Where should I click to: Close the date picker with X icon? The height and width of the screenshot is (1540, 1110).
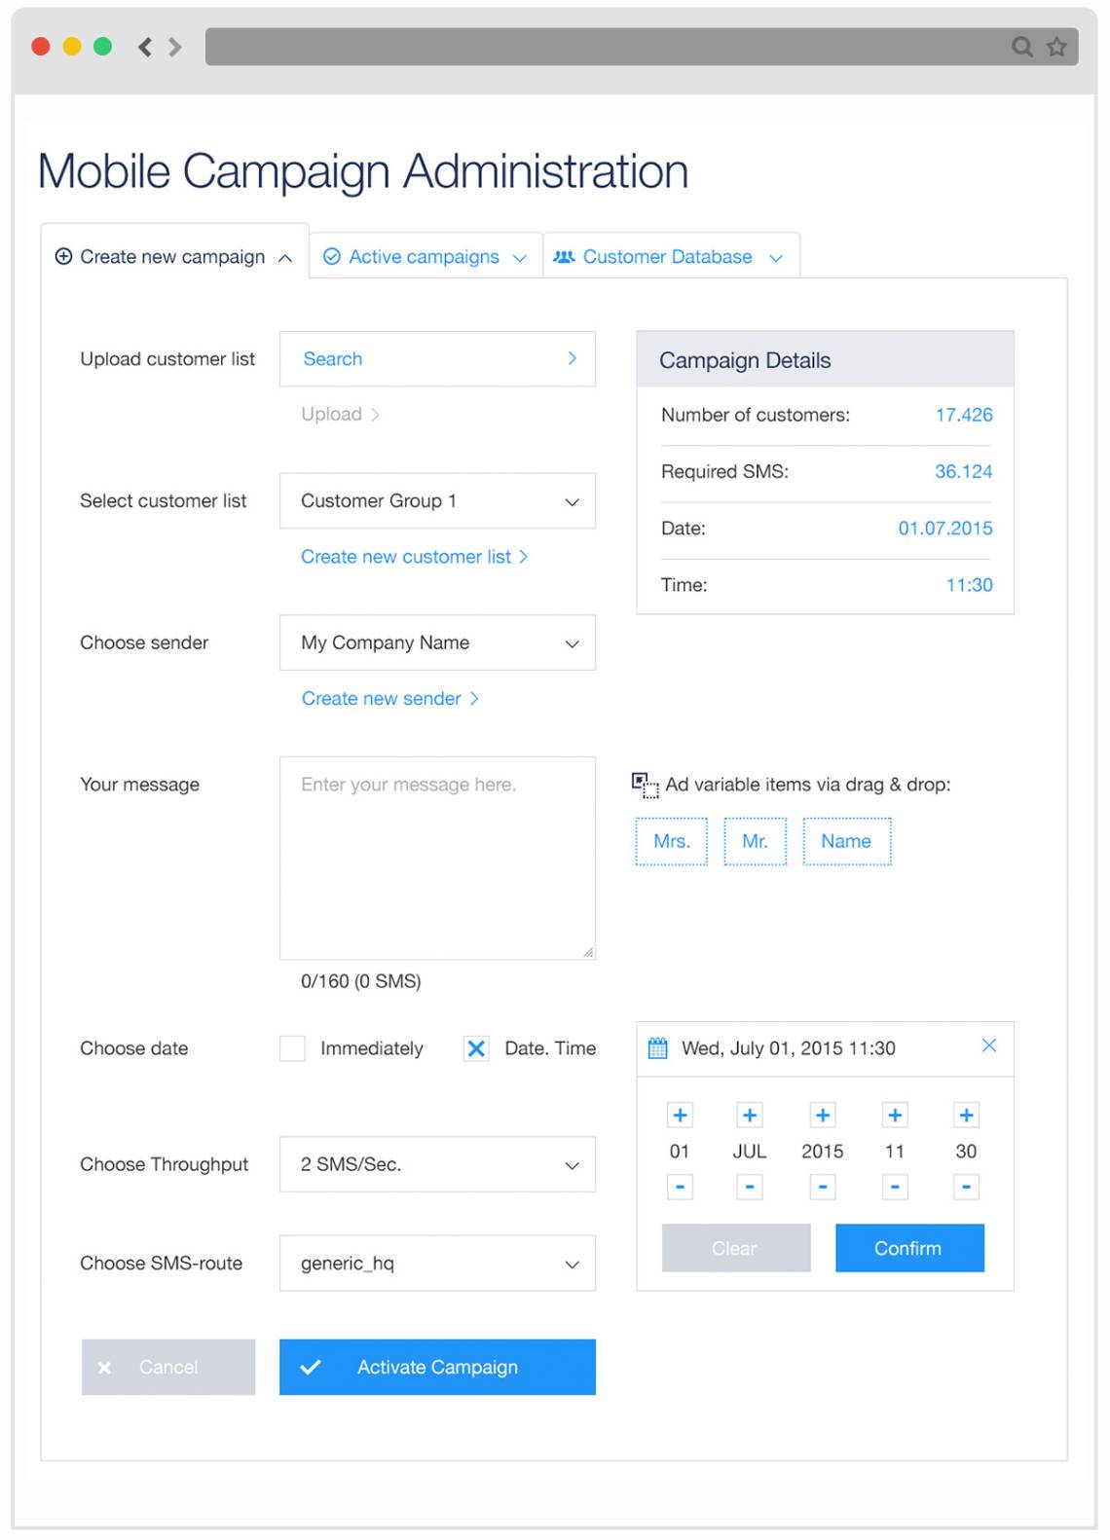pyautogui.click(x=988, y=1045)
